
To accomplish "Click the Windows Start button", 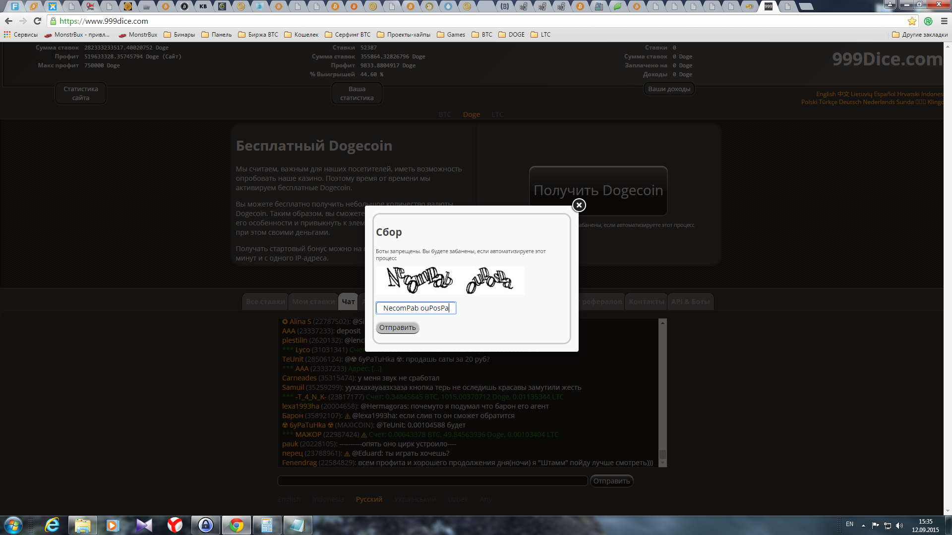I will click(x=13, y=525).
